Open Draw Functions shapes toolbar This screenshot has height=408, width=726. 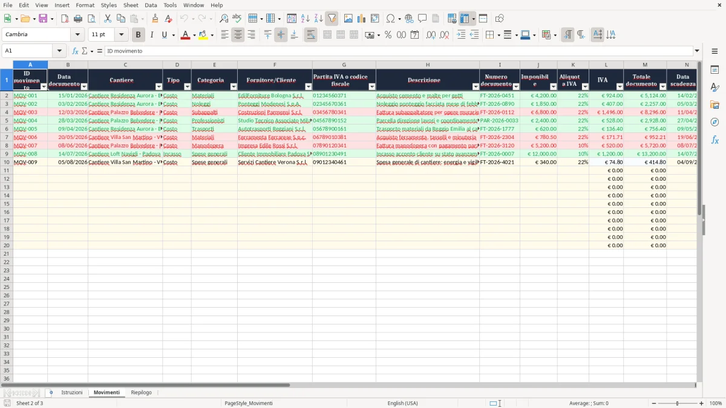pyautogui.click(x=500, y=19)
